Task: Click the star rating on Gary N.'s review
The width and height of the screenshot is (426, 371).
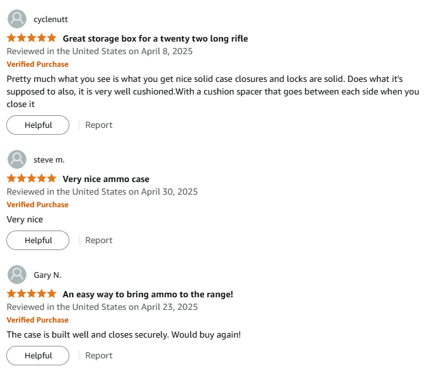Action: [32, 294]
